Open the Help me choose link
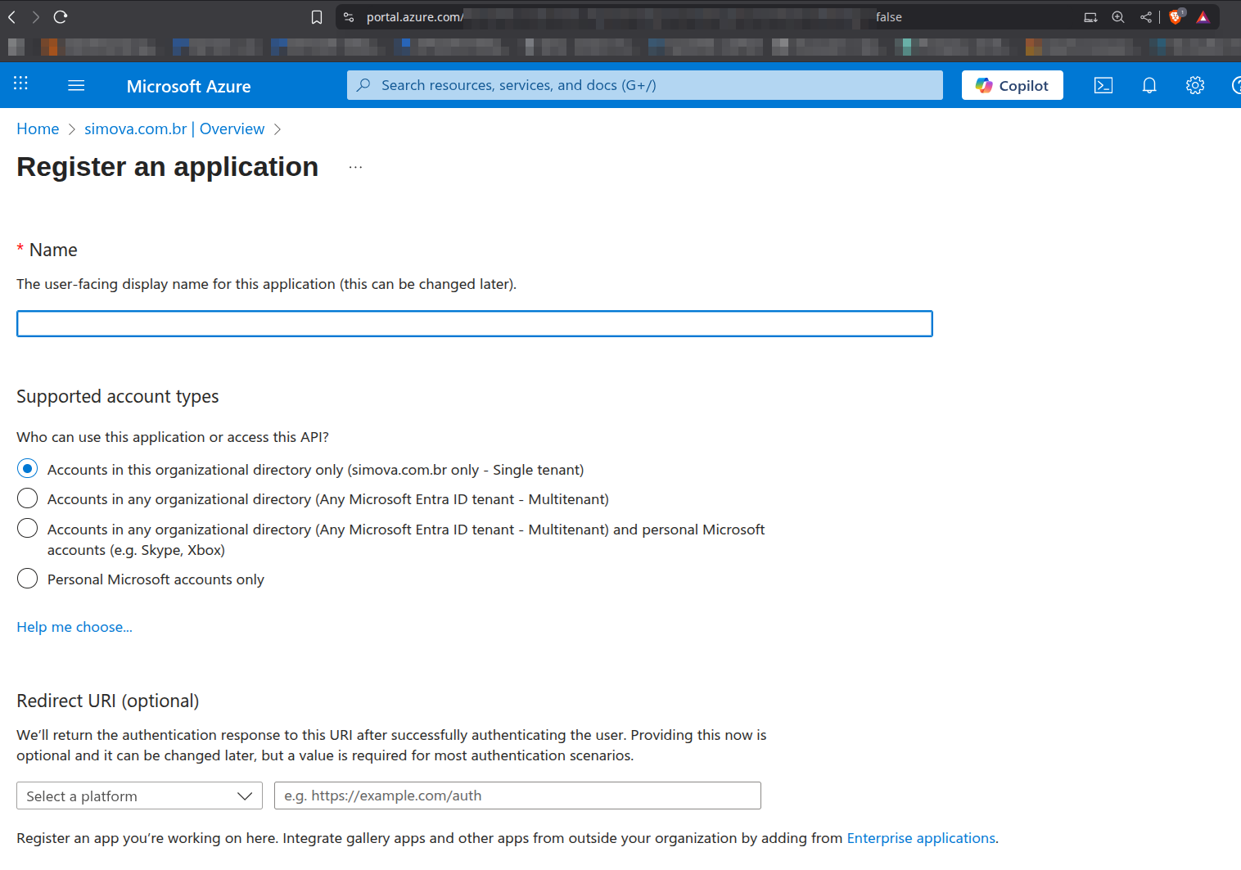Viewport: 1241px width, 870px height. point(74,627)
